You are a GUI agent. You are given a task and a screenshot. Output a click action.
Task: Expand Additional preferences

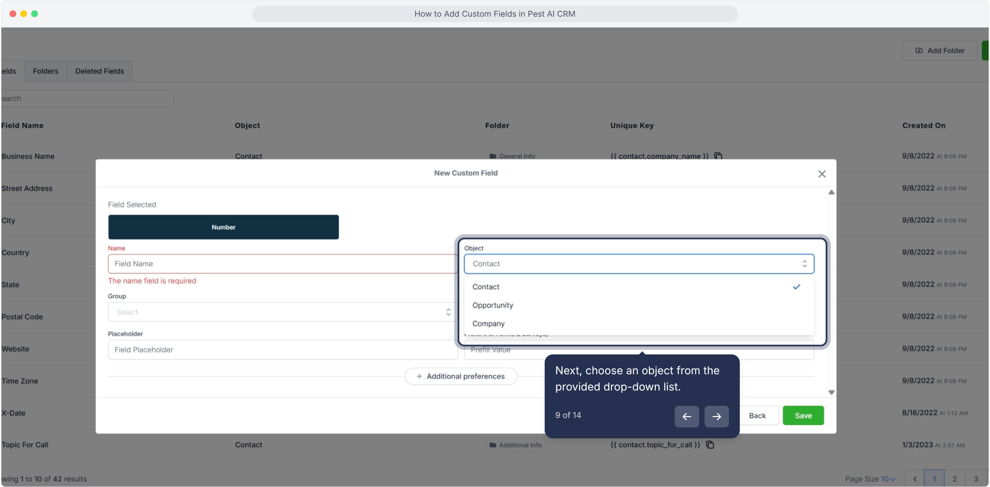(461, 376)
